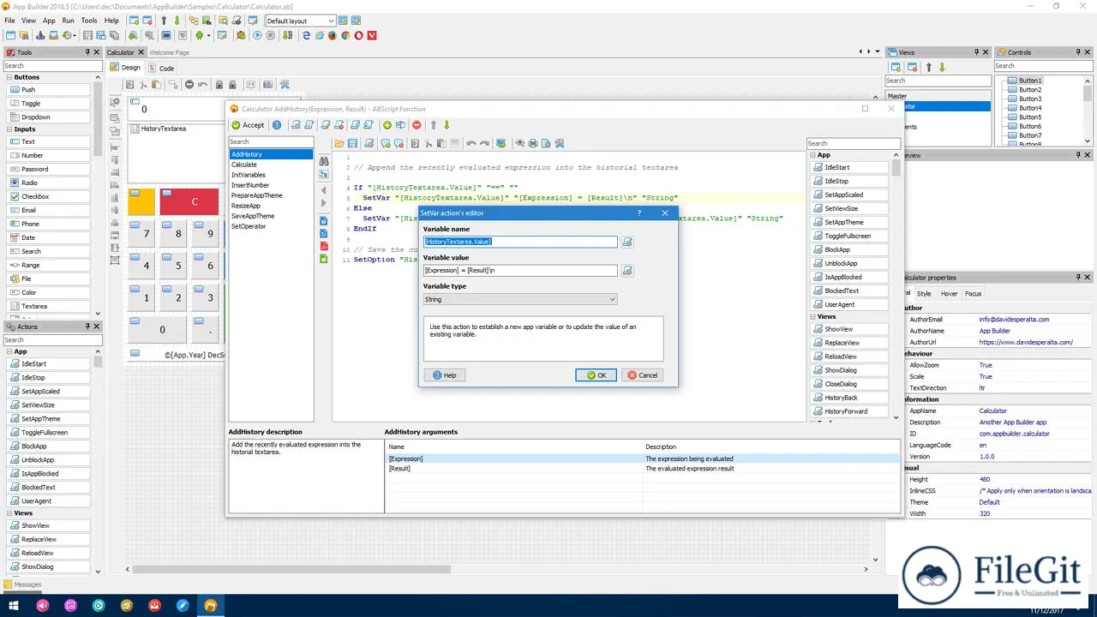Viewport: 1097px width, 617px height.
Task: Click the green Accept checkmark button
Action: click(x=248, y=125)
